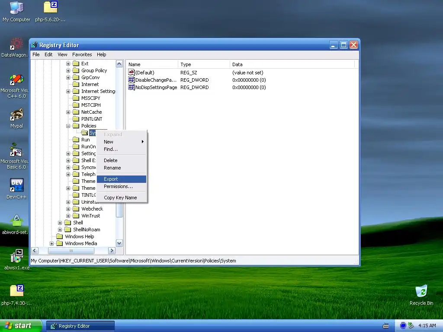Click the taskbar clock showing 4:15 AM
The width and height of the screenshot is (443, 332).
click(427, 326)
